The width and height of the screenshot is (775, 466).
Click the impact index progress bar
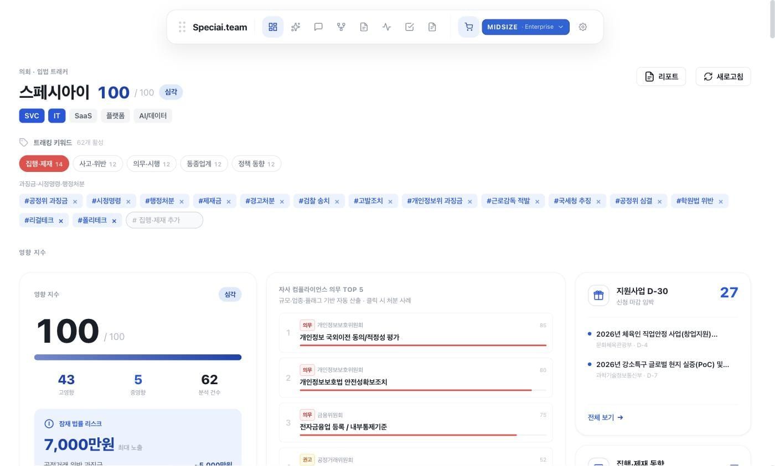(138, 357)
